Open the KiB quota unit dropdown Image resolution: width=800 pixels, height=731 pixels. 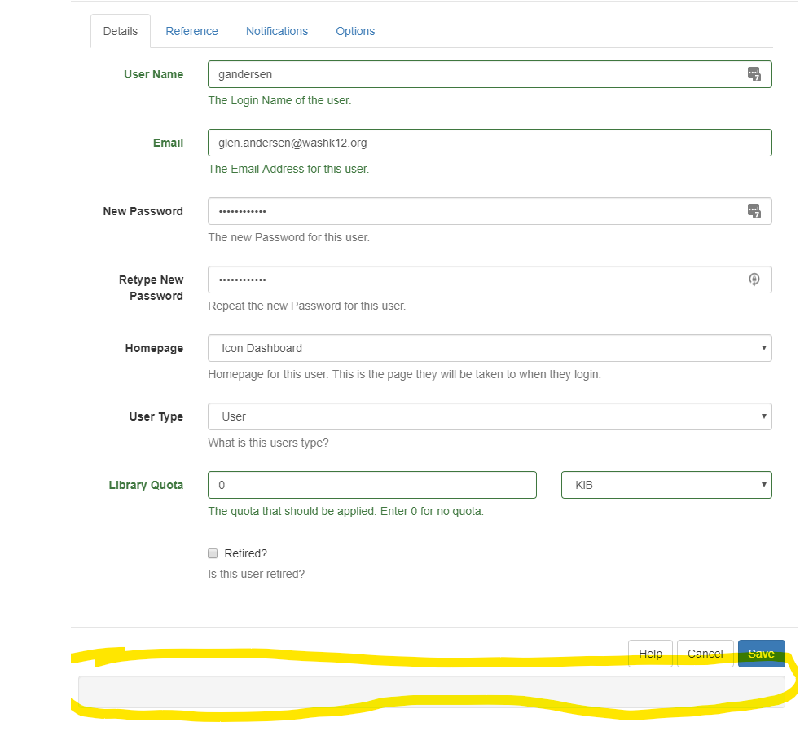click(x=666, y=485)
